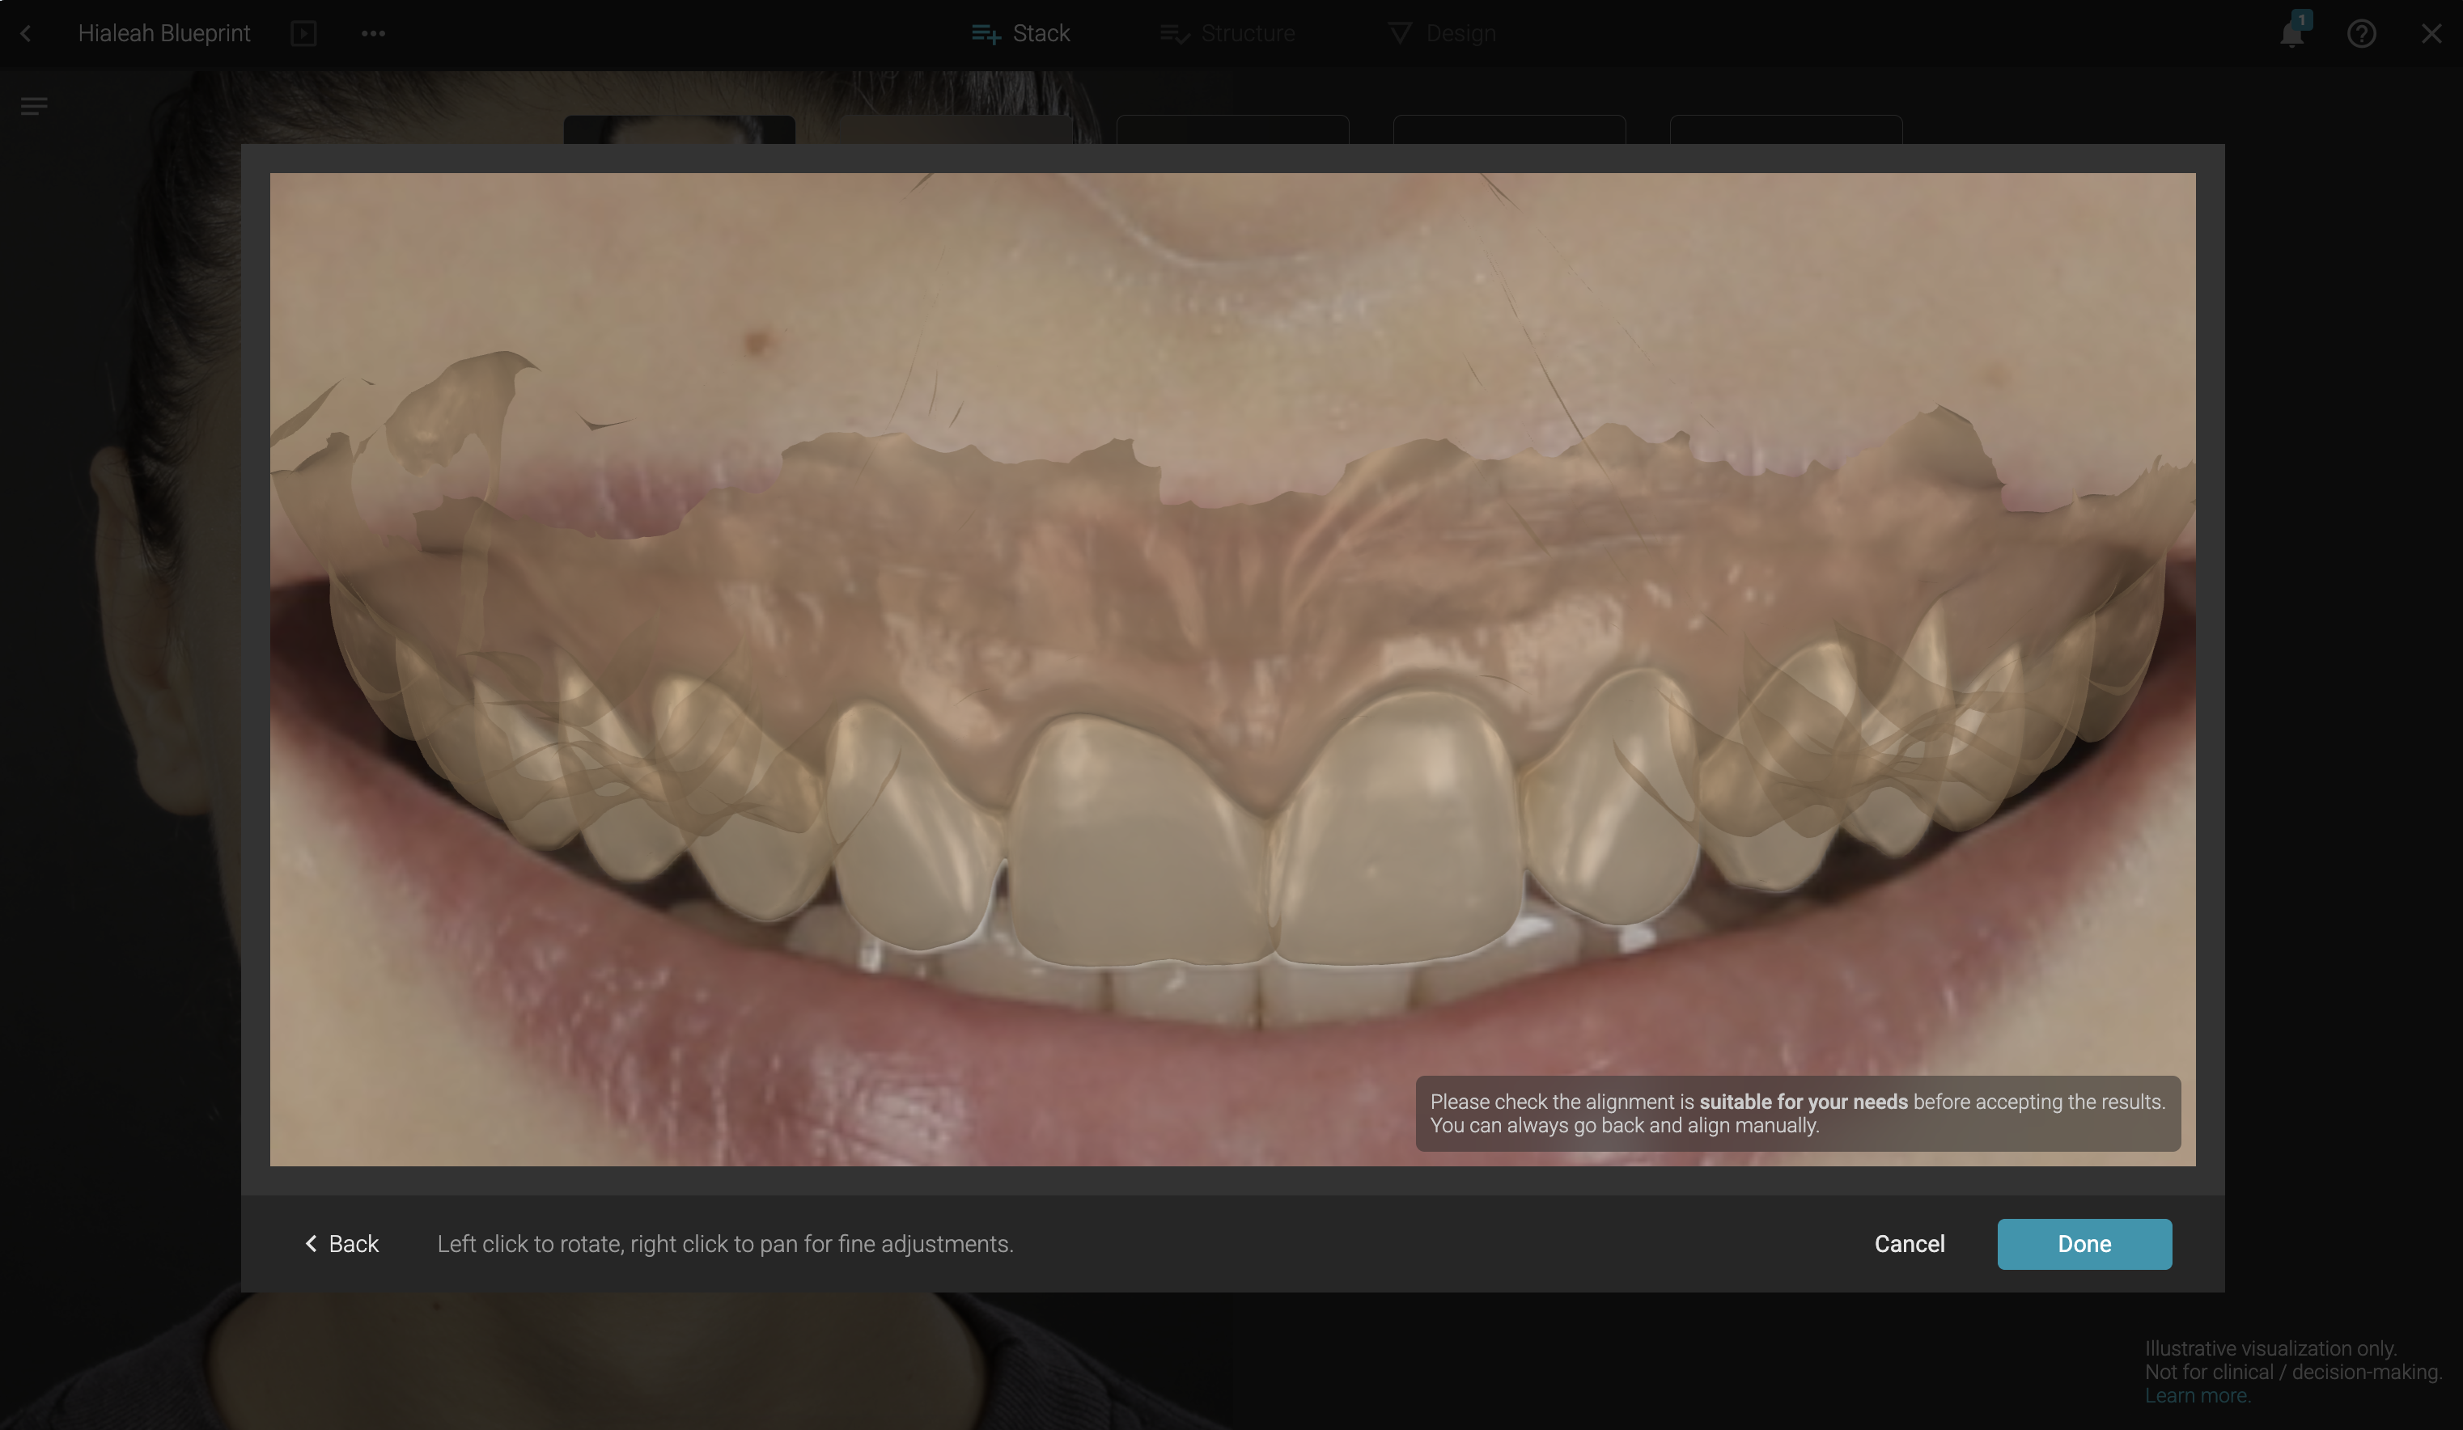Image resolution: width=2463 pixels, height=1430 pixels.
Task: Switch to the Design tab
Action: (x=1460, y=33)
